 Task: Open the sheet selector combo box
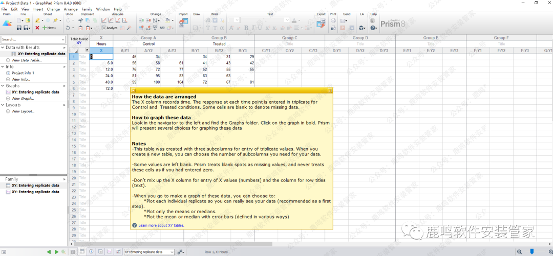148,252
